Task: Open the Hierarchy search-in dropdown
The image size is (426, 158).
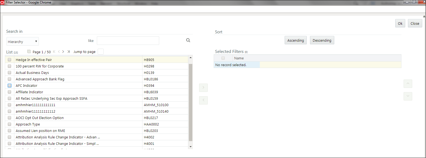Action: tap(23, 41)
